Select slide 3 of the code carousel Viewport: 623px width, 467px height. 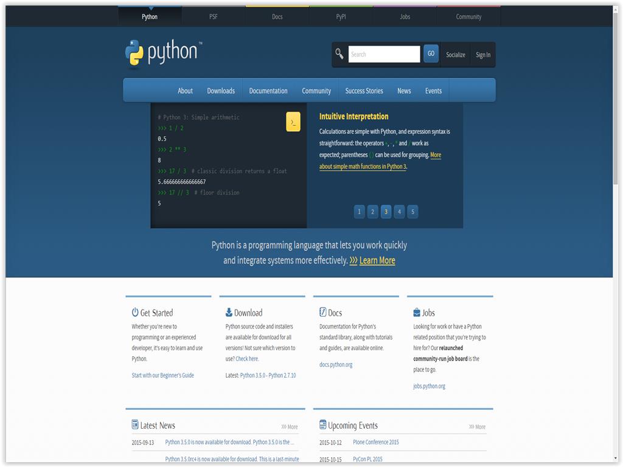386,212
